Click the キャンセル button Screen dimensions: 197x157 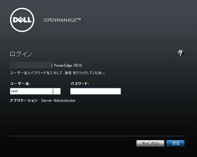click(150, 143)
